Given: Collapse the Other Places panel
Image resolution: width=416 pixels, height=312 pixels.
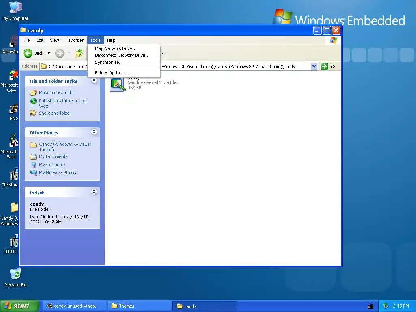Looking at the screenshot, I should coord(94,132).
